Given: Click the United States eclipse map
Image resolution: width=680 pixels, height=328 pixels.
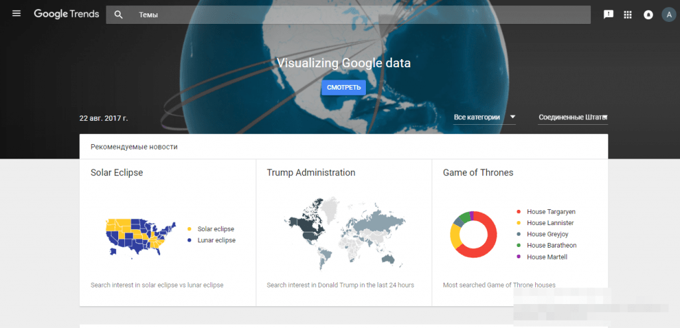Looking at the screenshot, I should click(140, 236).
